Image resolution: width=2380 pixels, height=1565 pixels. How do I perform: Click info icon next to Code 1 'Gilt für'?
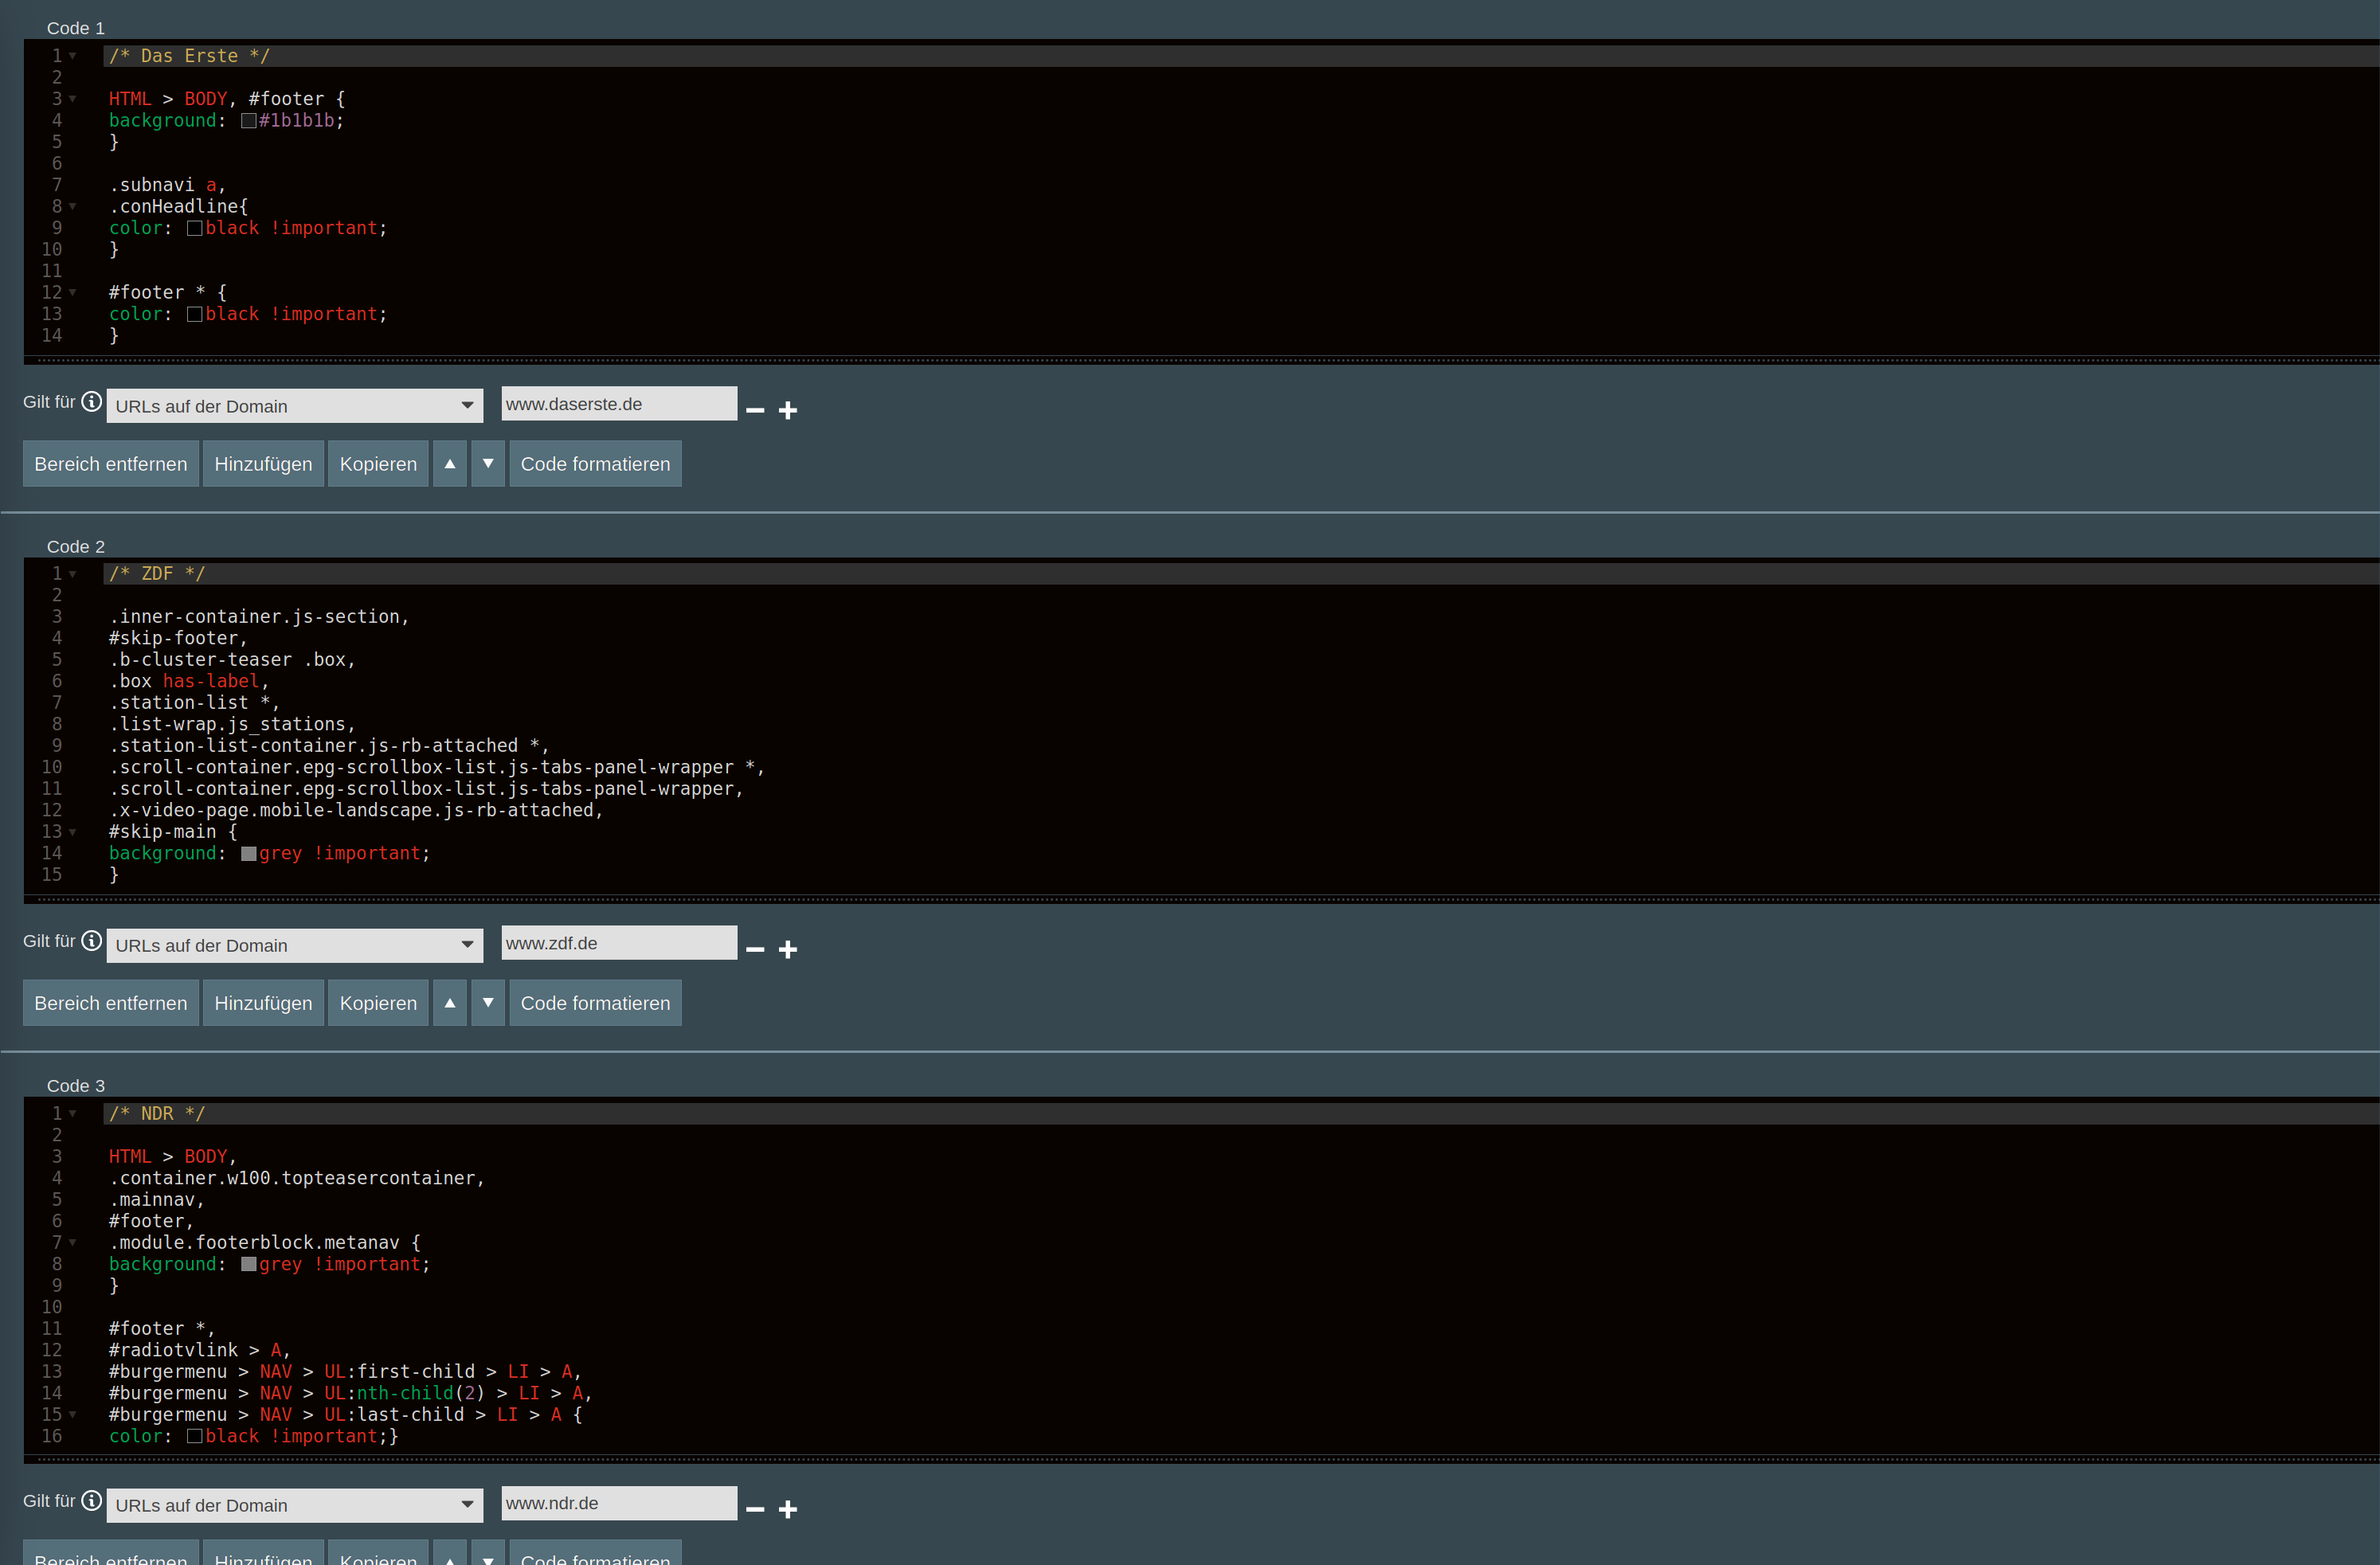[x=91, y=402]
